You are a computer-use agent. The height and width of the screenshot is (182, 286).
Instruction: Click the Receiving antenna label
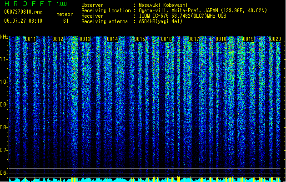coord(105,21)
